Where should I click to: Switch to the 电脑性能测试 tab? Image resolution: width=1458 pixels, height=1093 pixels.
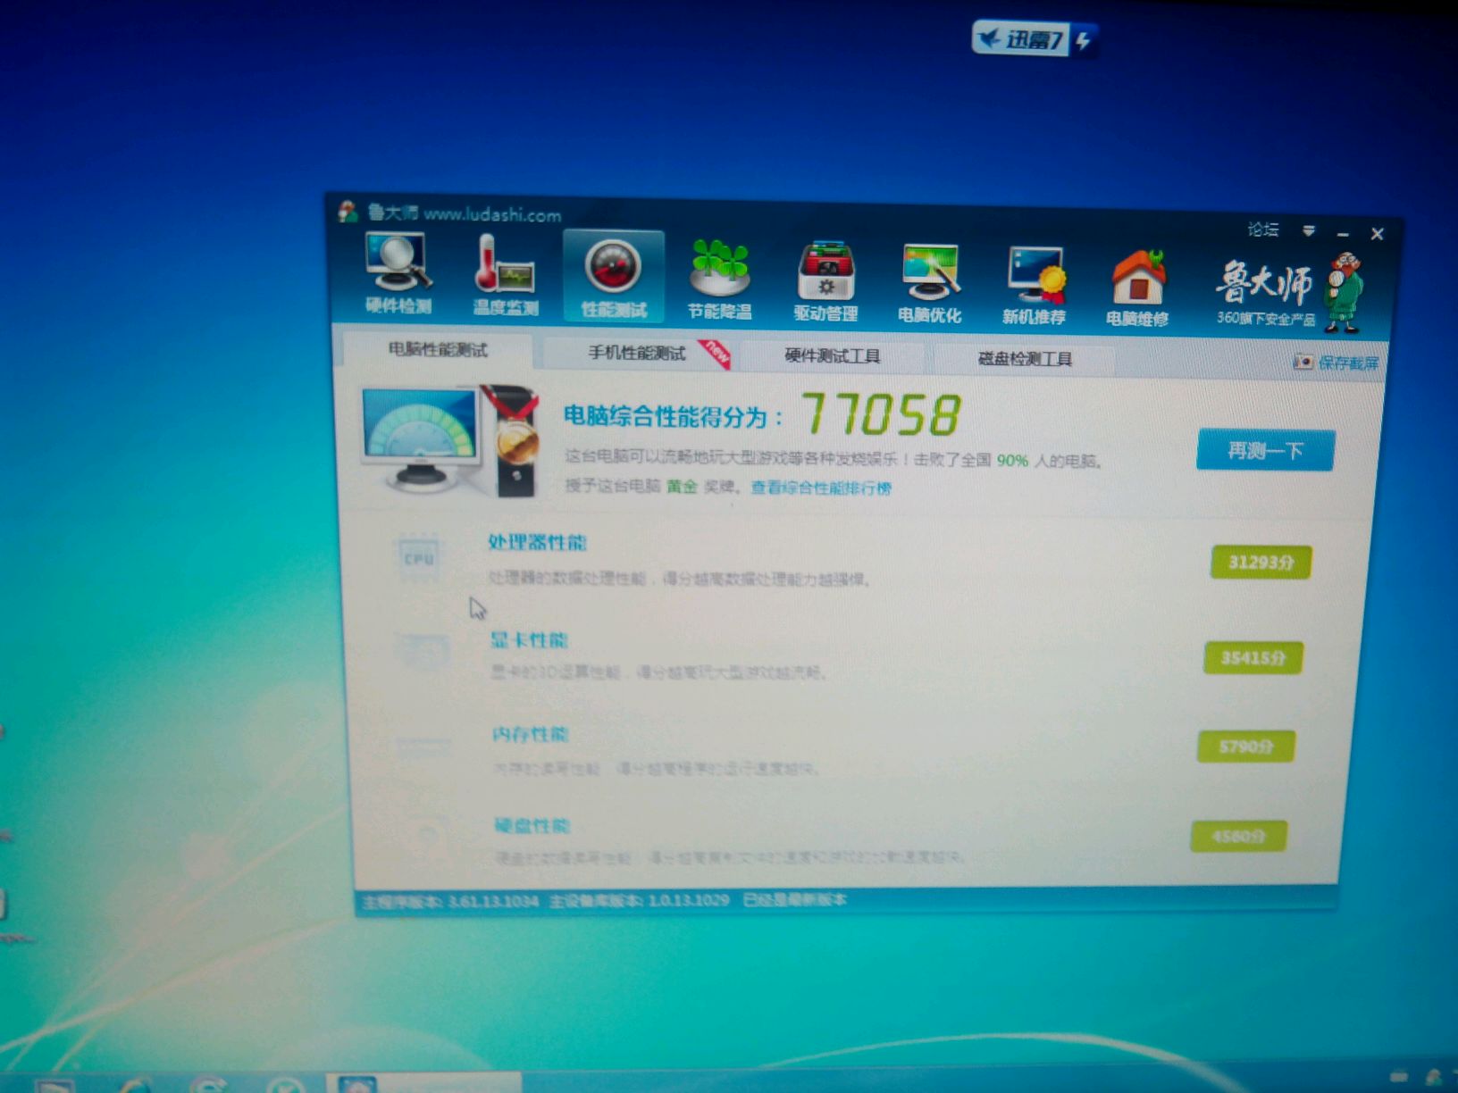click(x=438, y=349)
